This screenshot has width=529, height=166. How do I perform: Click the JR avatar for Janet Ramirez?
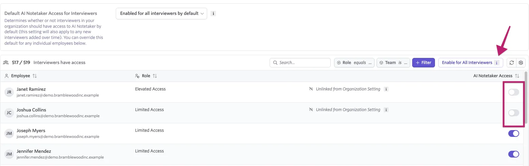(x=9, y=92)
